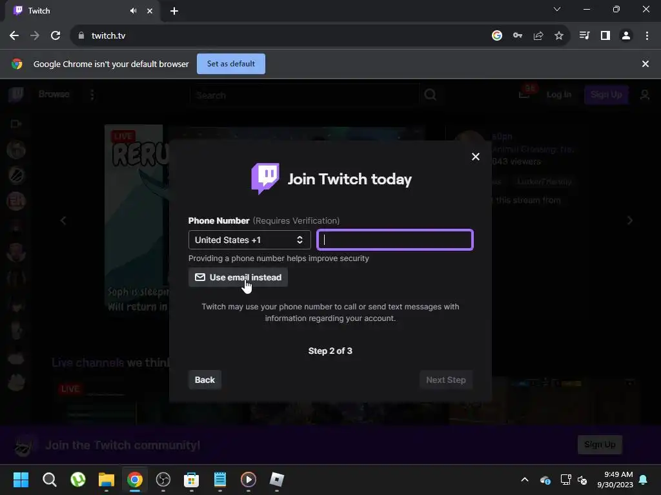Share this page icon

click(x=538, y=36)
